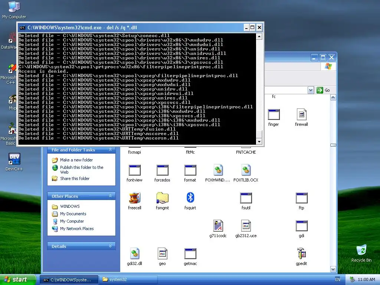Select the fsmgmt shared folder icon

[x=163, y=198]
